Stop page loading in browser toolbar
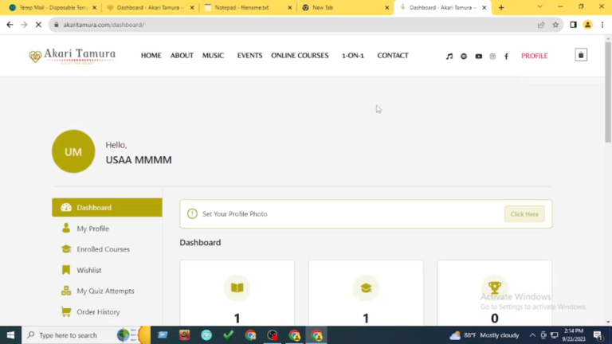 37,25
